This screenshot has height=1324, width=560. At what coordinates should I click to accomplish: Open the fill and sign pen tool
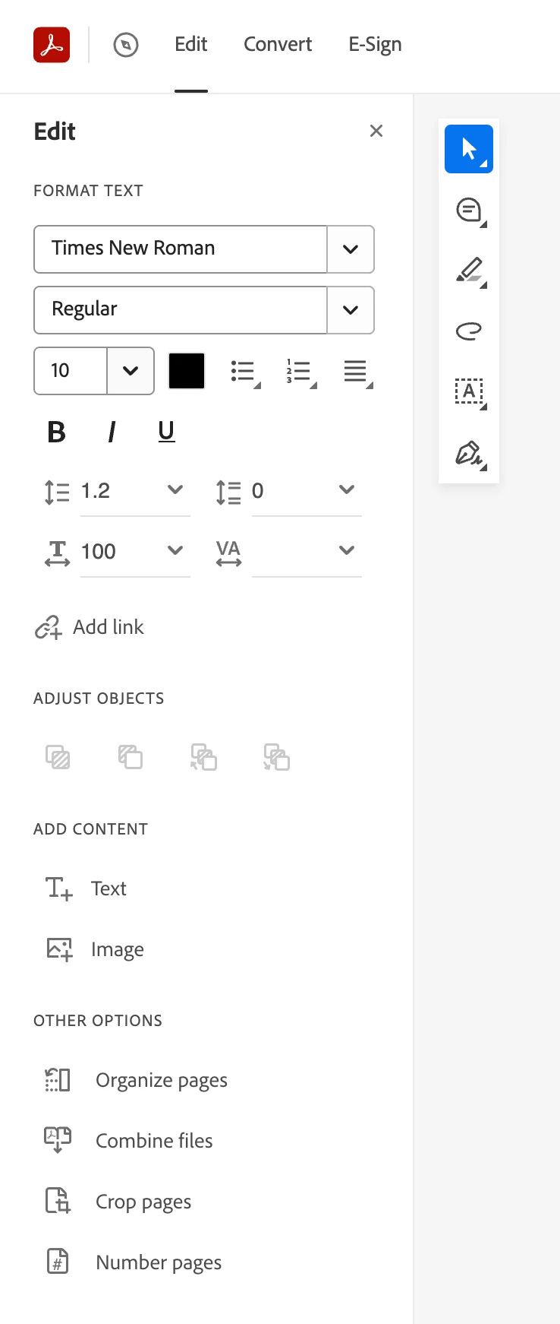pyautogui.click(x=469, y=454)
